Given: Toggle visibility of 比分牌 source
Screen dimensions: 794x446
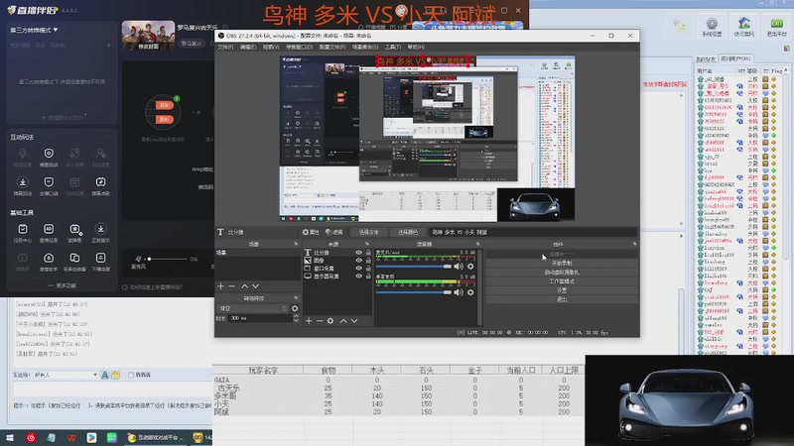Looking at the screenshot, I should (358, 253).
